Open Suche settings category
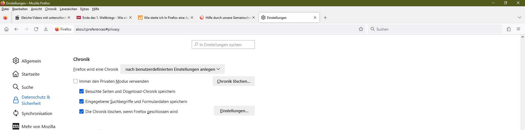This screenshot has width=525, height=130. 23,87
